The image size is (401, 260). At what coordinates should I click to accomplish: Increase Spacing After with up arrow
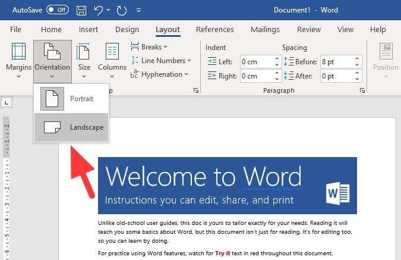[357, 73]
